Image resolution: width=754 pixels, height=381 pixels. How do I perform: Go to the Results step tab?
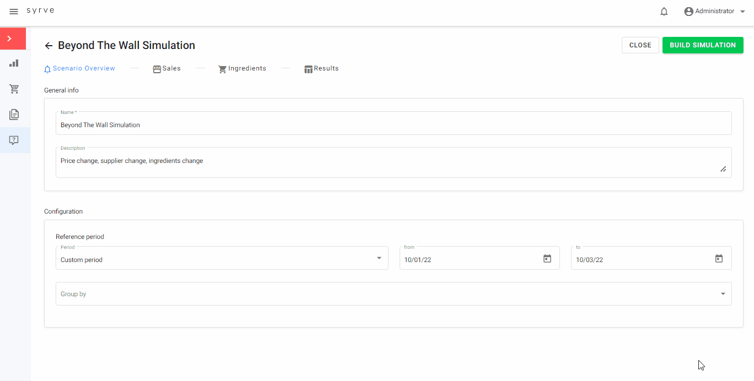[x=322, y=69]
